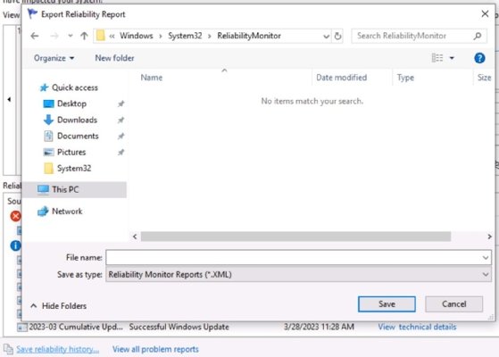499x357 pixels.
Task: Open System32 in navigation pane
Action: click(74, 169)
